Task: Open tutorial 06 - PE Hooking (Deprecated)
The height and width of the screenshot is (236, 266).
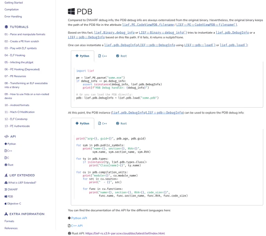Action: (22, 69)
